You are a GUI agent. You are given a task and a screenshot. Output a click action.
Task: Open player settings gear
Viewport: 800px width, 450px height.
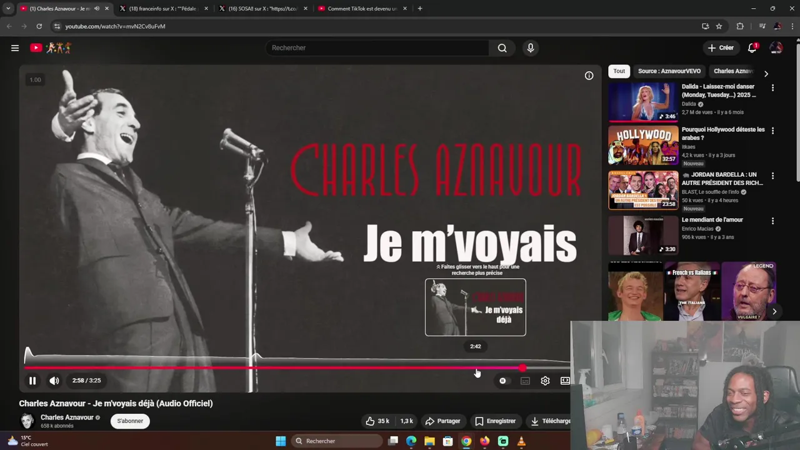coord(545,381)
